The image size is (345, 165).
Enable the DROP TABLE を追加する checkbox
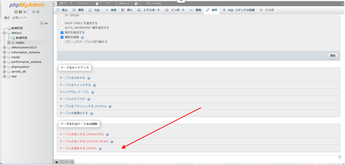tap(62, 23)
